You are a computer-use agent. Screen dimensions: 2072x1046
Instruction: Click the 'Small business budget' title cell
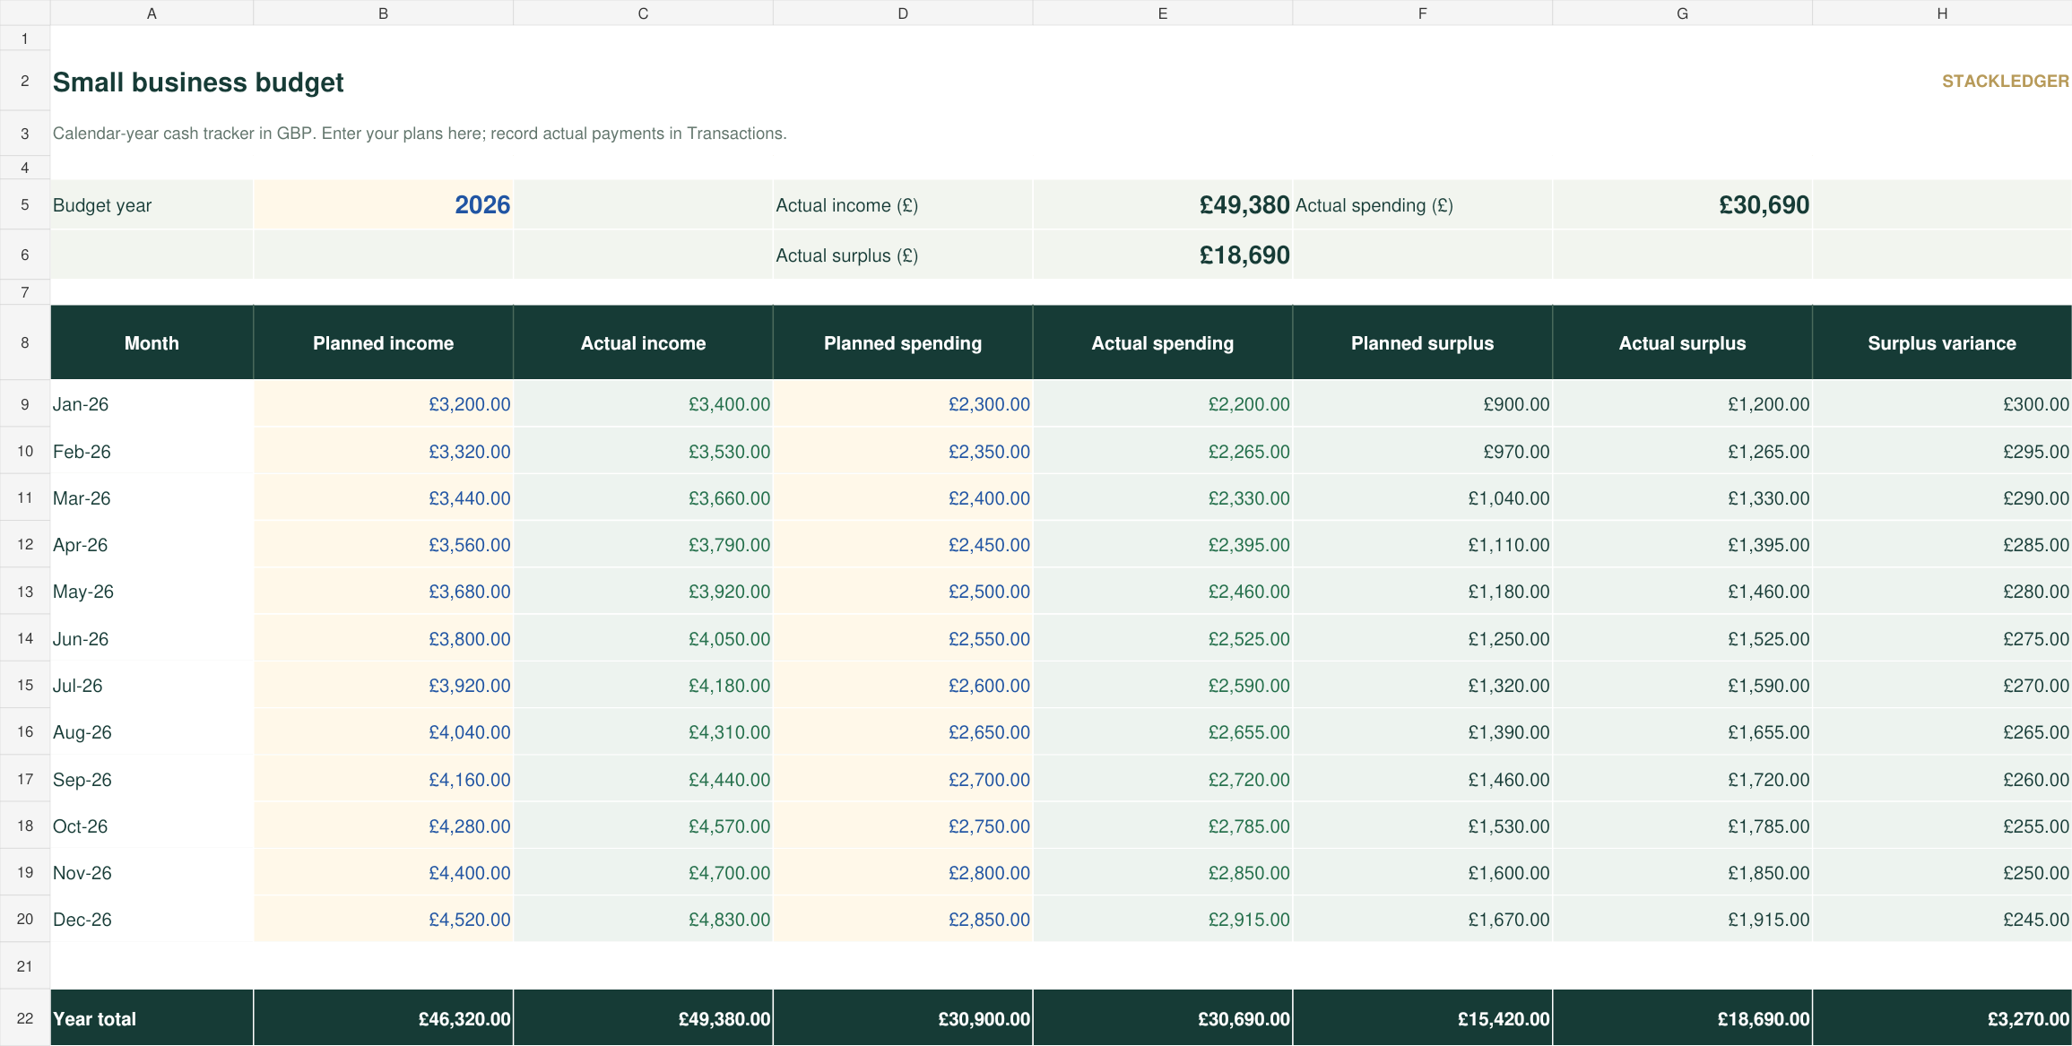tap(198, 82)
